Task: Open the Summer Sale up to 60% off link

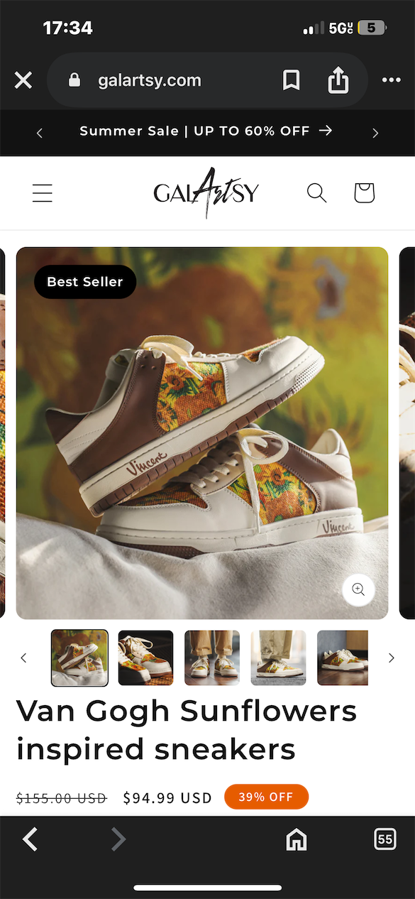Action: point(206,131)
